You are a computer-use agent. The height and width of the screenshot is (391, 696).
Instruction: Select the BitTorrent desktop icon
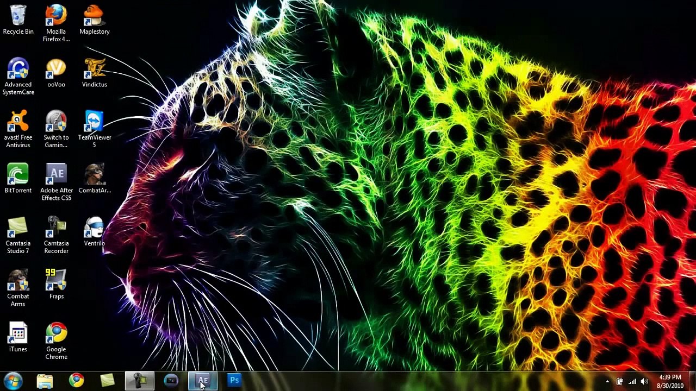pyautogui.click(x=18, y=179)
